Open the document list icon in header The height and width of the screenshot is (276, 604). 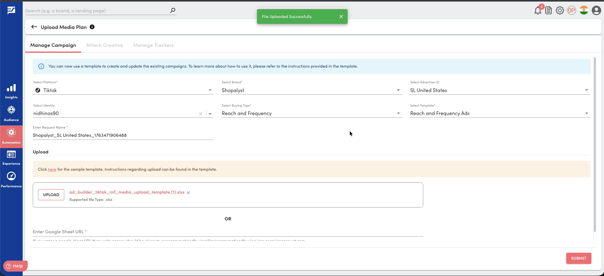click(x=549, y=10)
